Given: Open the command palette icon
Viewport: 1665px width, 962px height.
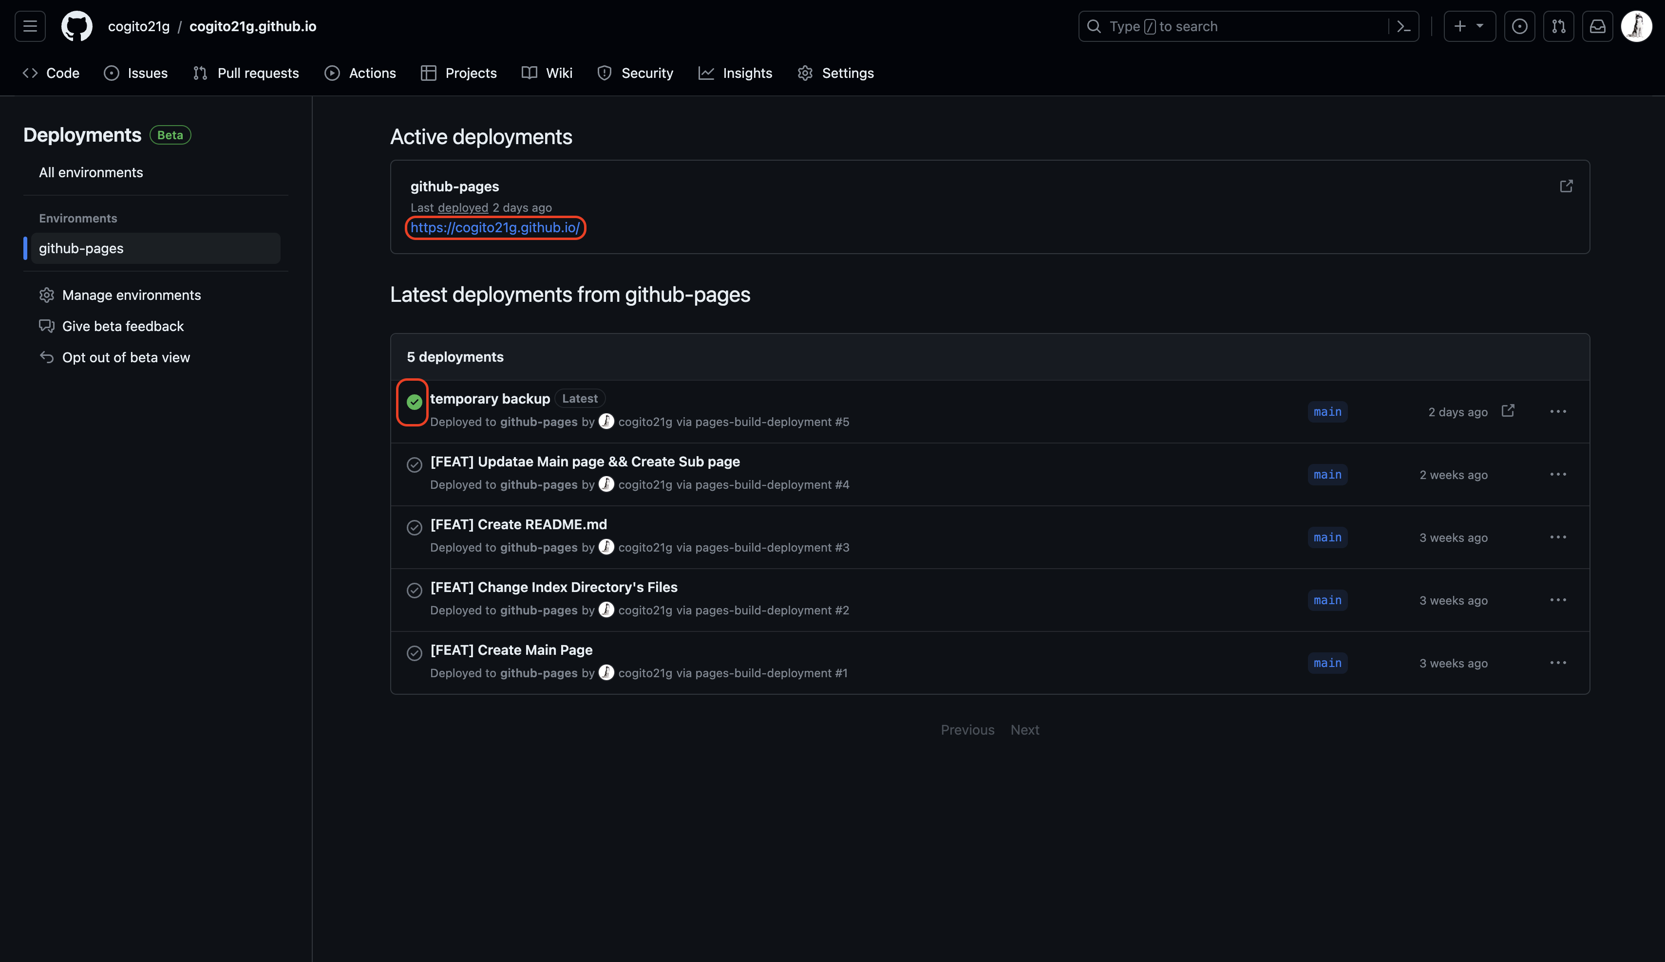Looking at the screenshot, I should click(1403, 26).
